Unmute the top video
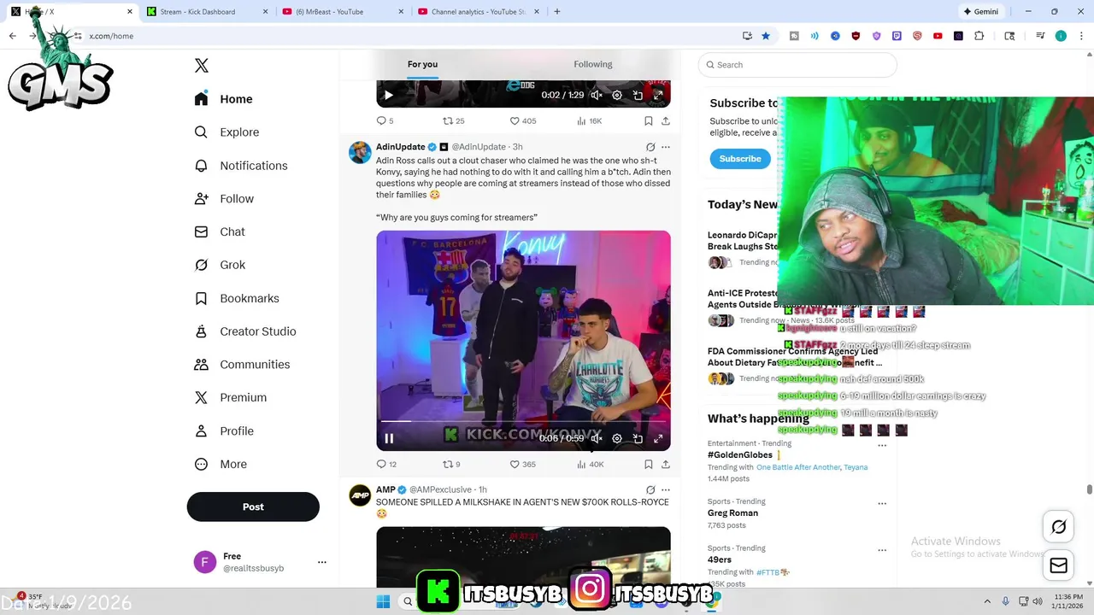Screen dimensions: 1094x615 coord(597,96)
